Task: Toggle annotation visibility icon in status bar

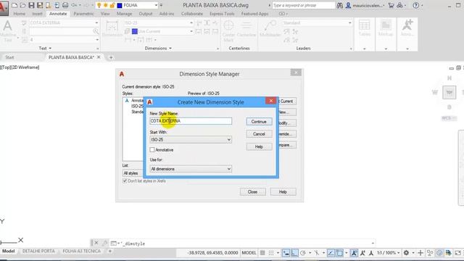Action: pyautogui.click(x=354, y=253)
